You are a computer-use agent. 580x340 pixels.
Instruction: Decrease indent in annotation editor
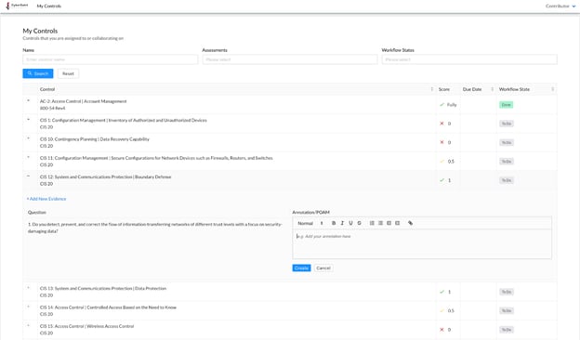tap(389, 223)
